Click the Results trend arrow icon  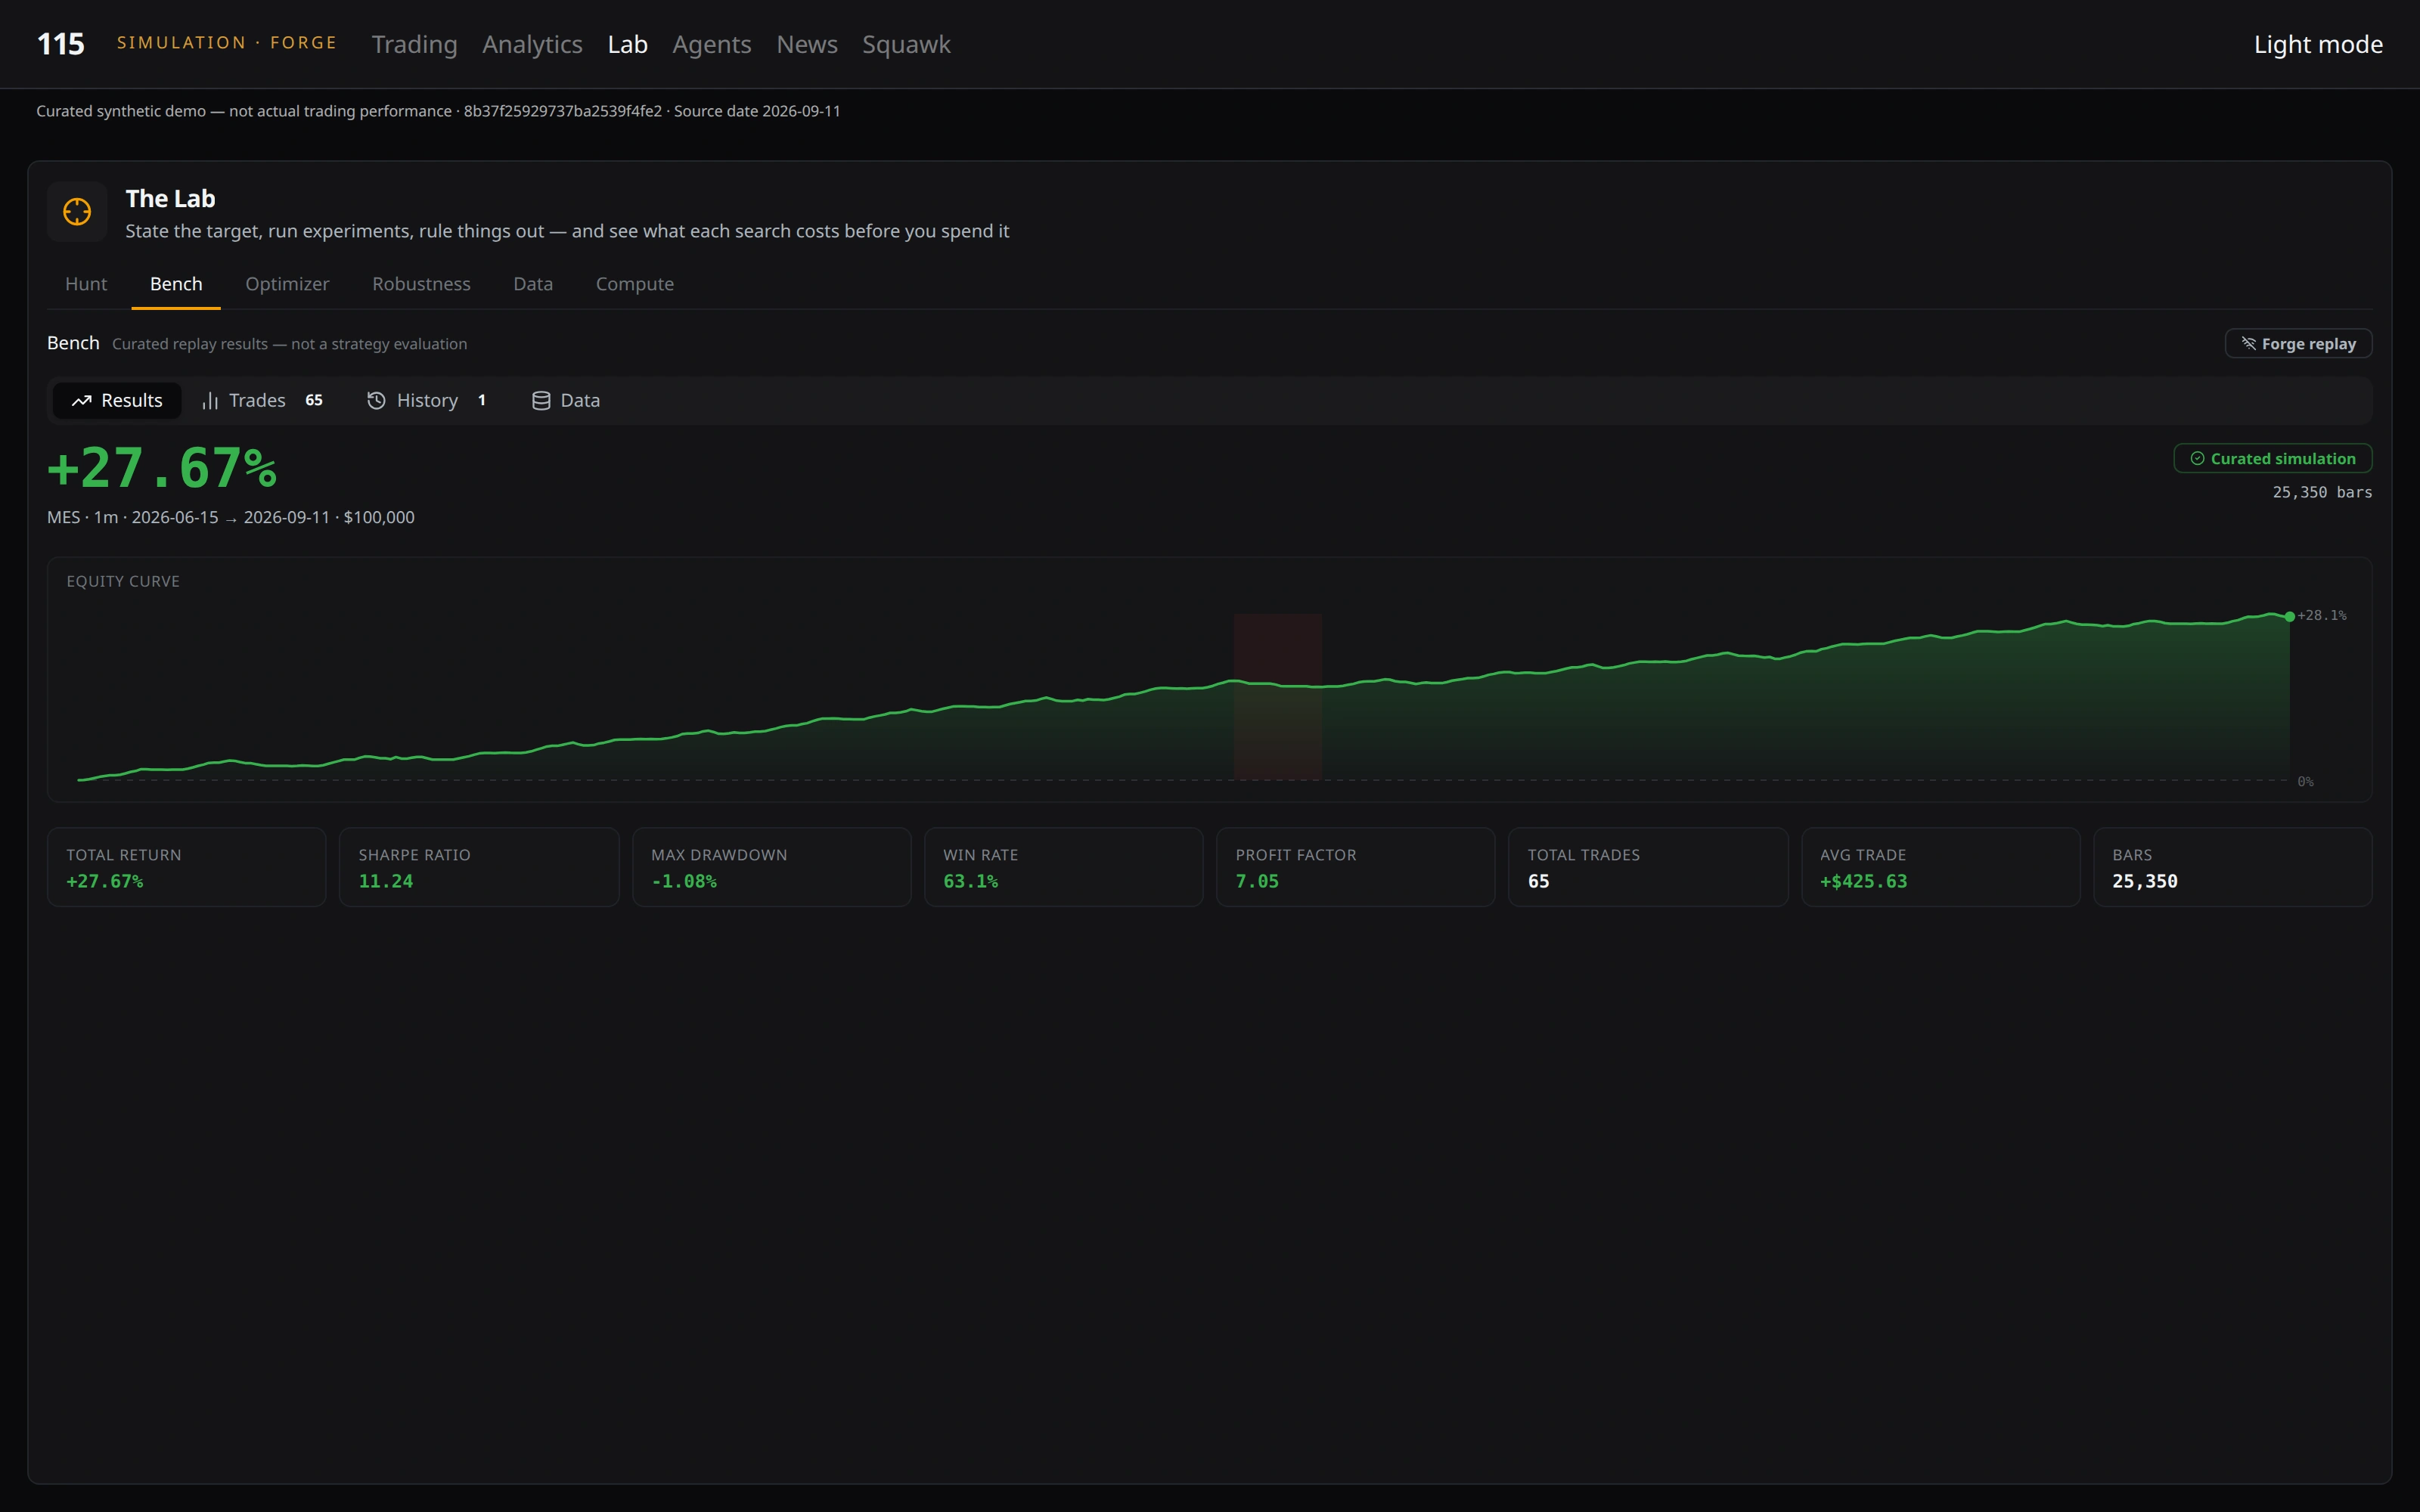(82, 401)
